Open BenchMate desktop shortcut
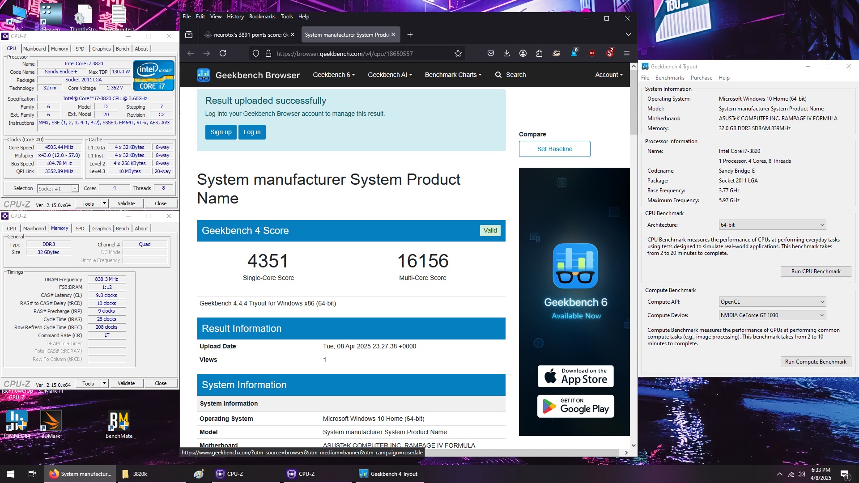Image resolution: width=859 pixels, height=483 pixels. click(x=119, y=424)
